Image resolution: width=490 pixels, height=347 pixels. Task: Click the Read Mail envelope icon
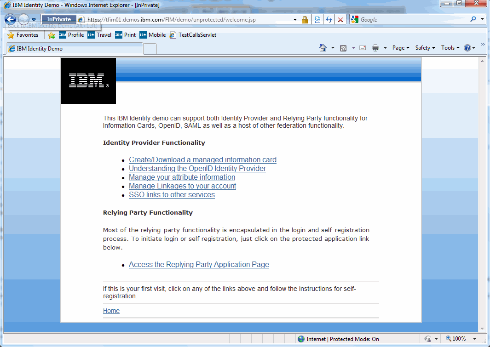tap(363, 48)
